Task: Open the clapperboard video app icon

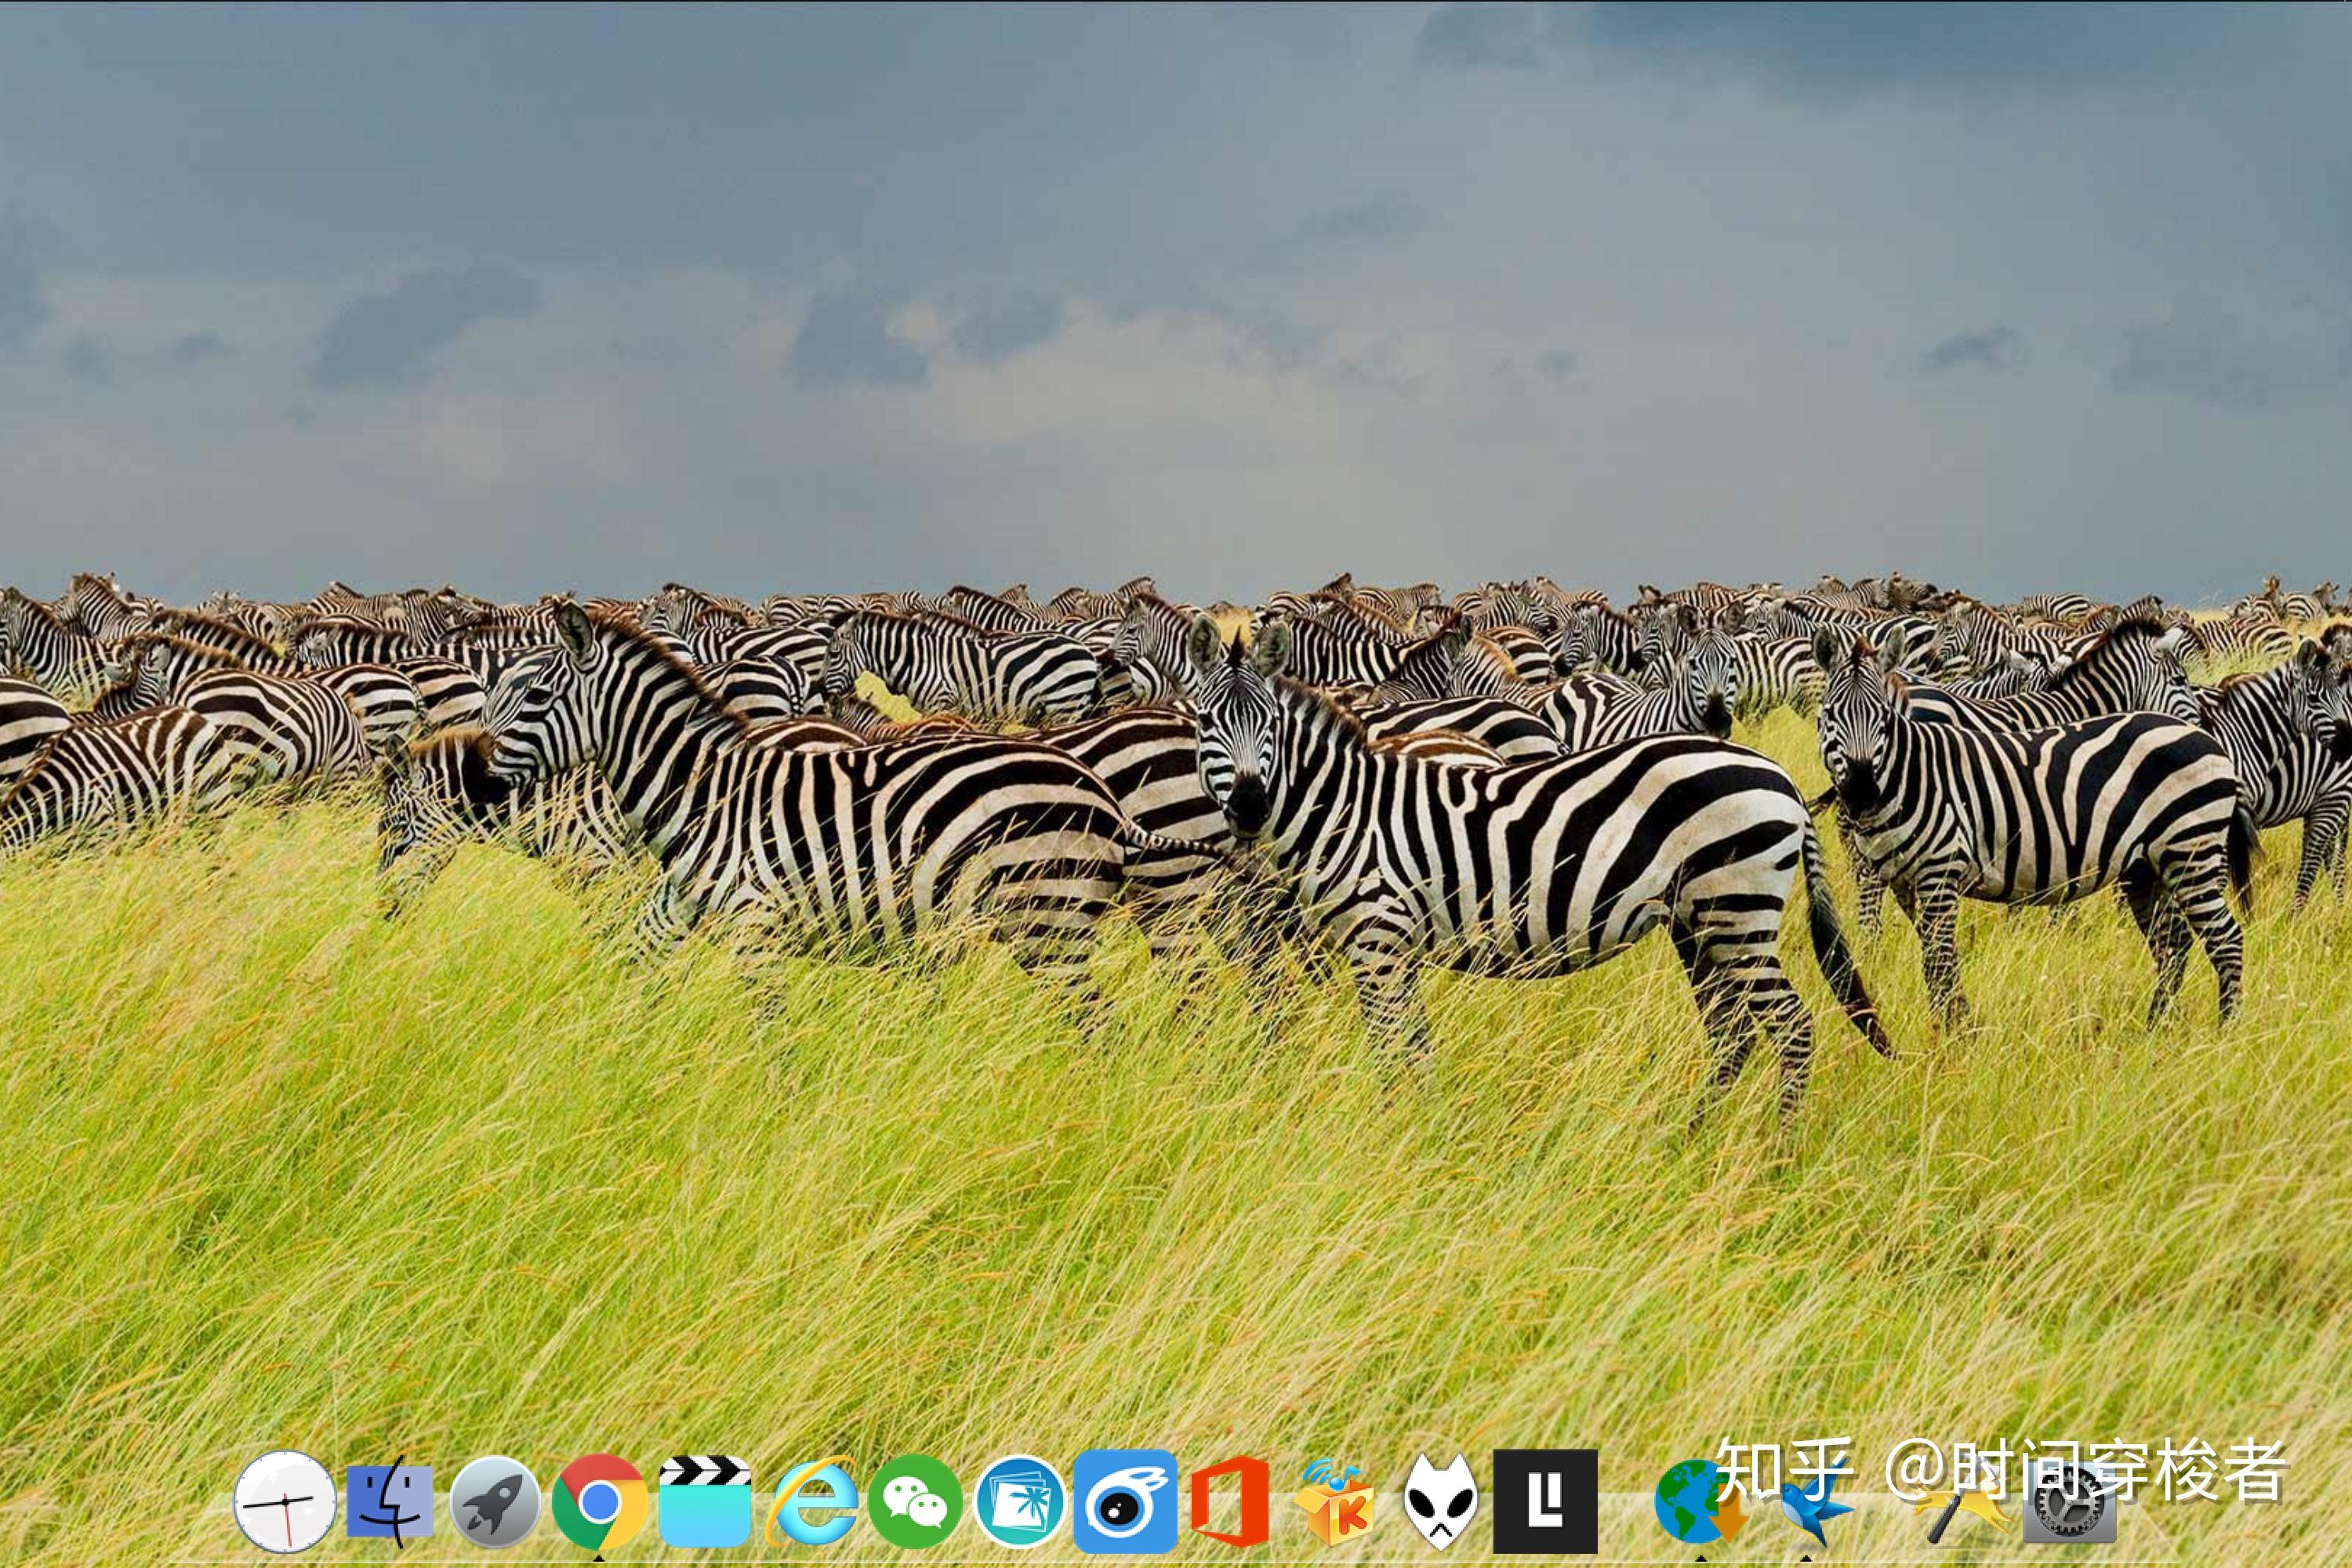Action: tap(705, 1501)
